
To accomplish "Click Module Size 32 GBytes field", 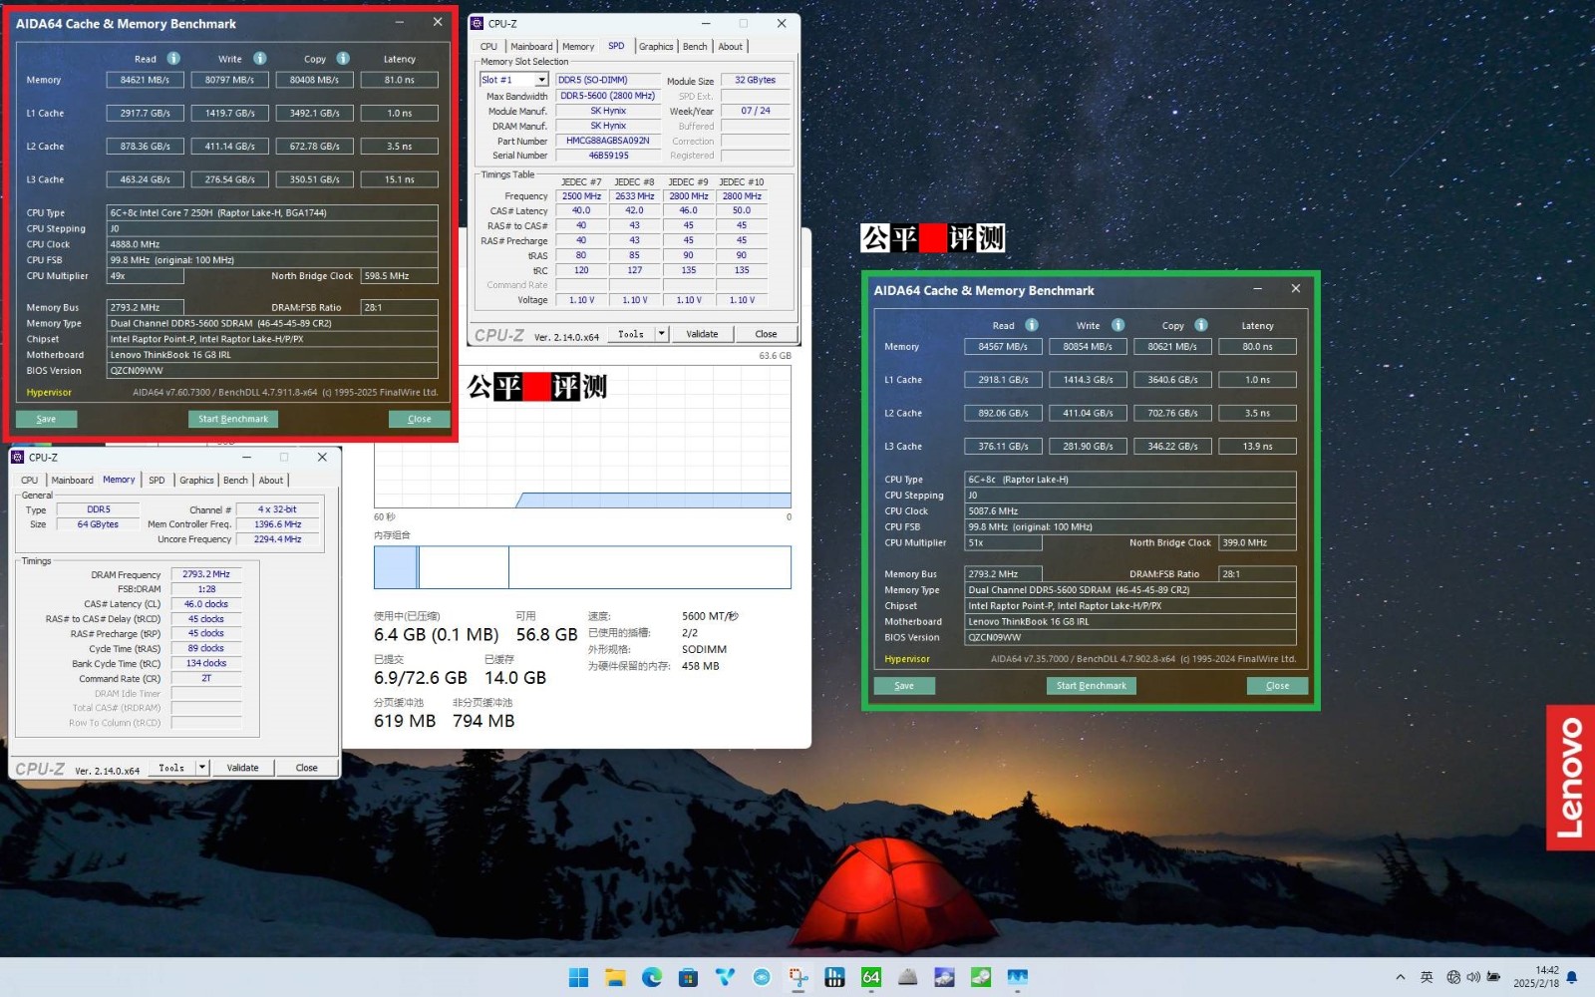I will (x=755, y=80).
